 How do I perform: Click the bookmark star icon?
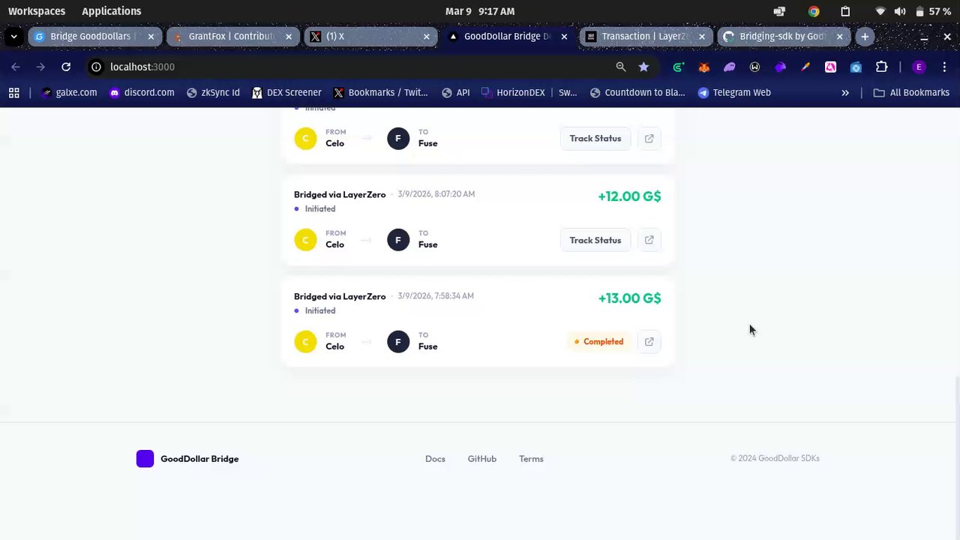click(643, 67)
